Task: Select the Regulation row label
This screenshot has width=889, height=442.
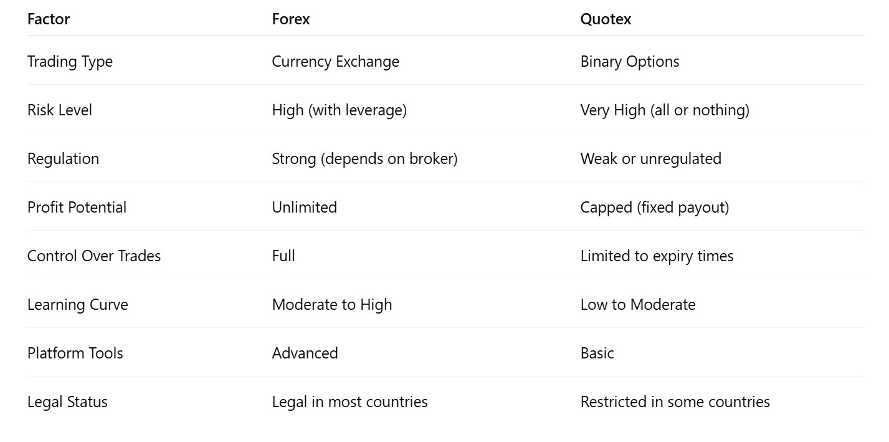Action: (63, 159)
